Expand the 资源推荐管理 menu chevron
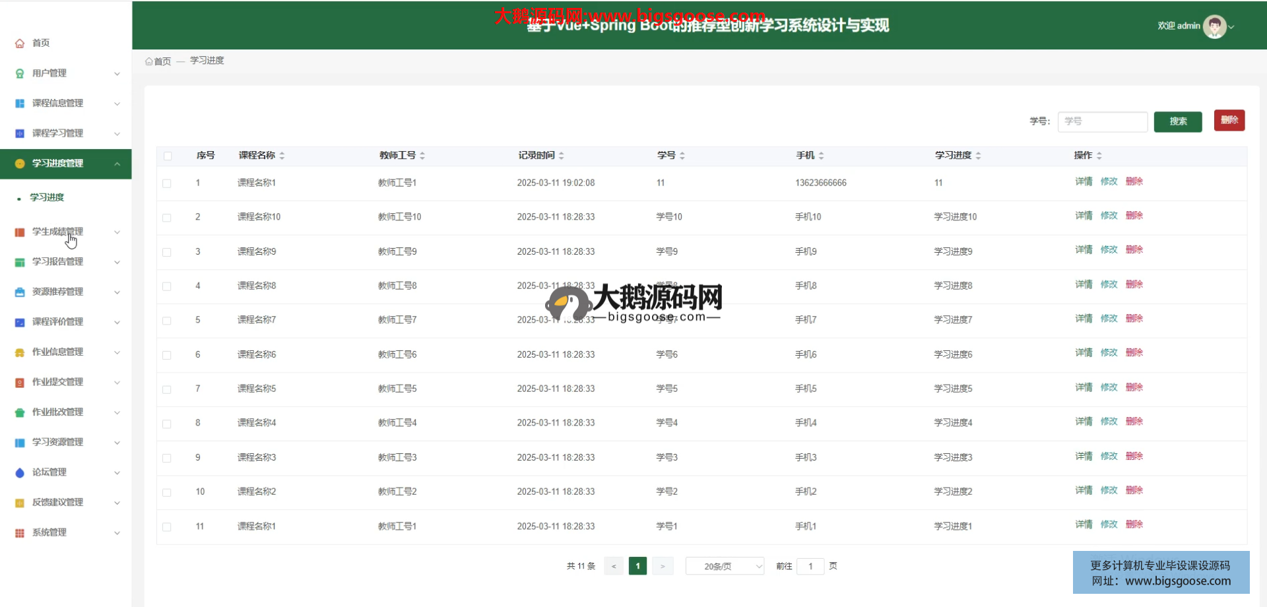Viewport: 1267px width, 607px height. click(117, 292)
